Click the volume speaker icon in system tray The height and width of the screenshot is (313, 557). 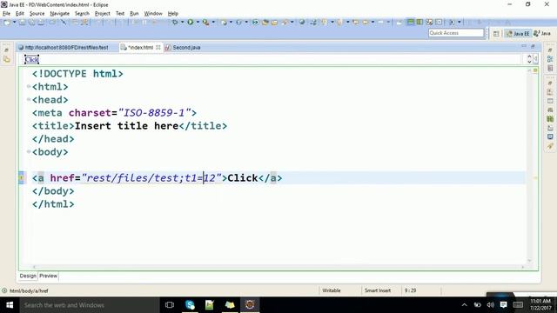pos(490,305)
